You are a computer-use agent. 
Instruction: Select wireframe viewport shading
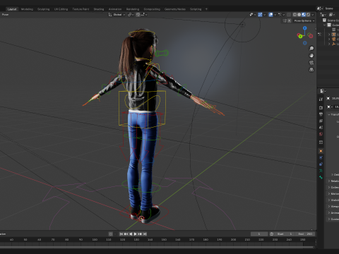pyautogui.click(x=295, y=15)
